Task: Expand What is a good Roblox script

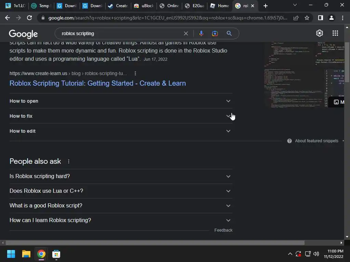Action: click(x=121, y=206)
